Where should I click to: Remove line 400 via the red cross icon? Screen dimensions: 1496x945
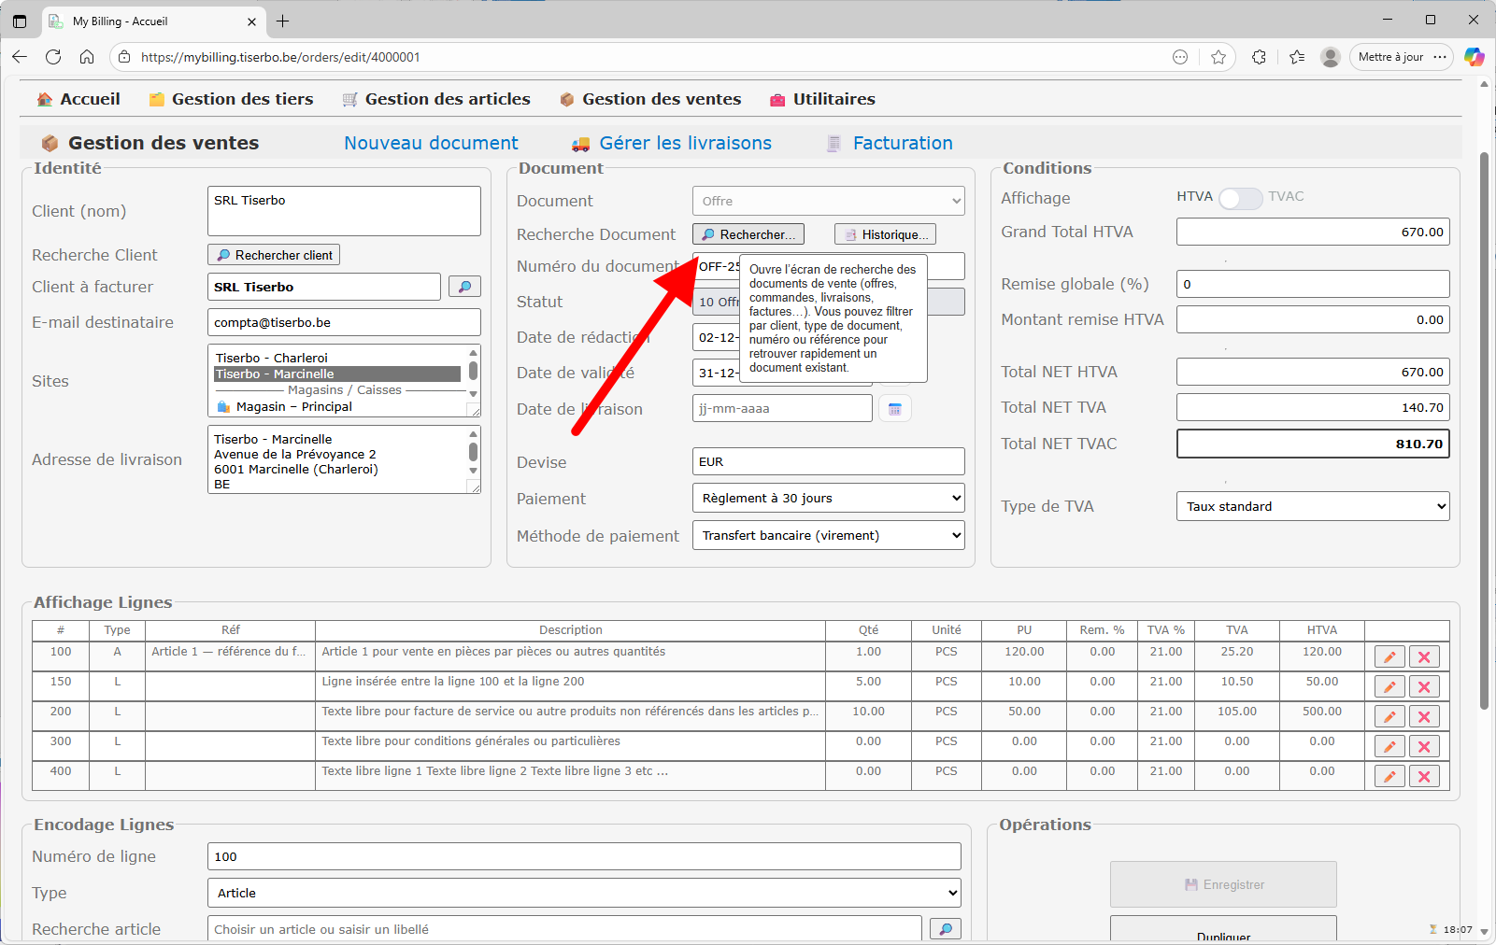click(x=1424, y=777)
